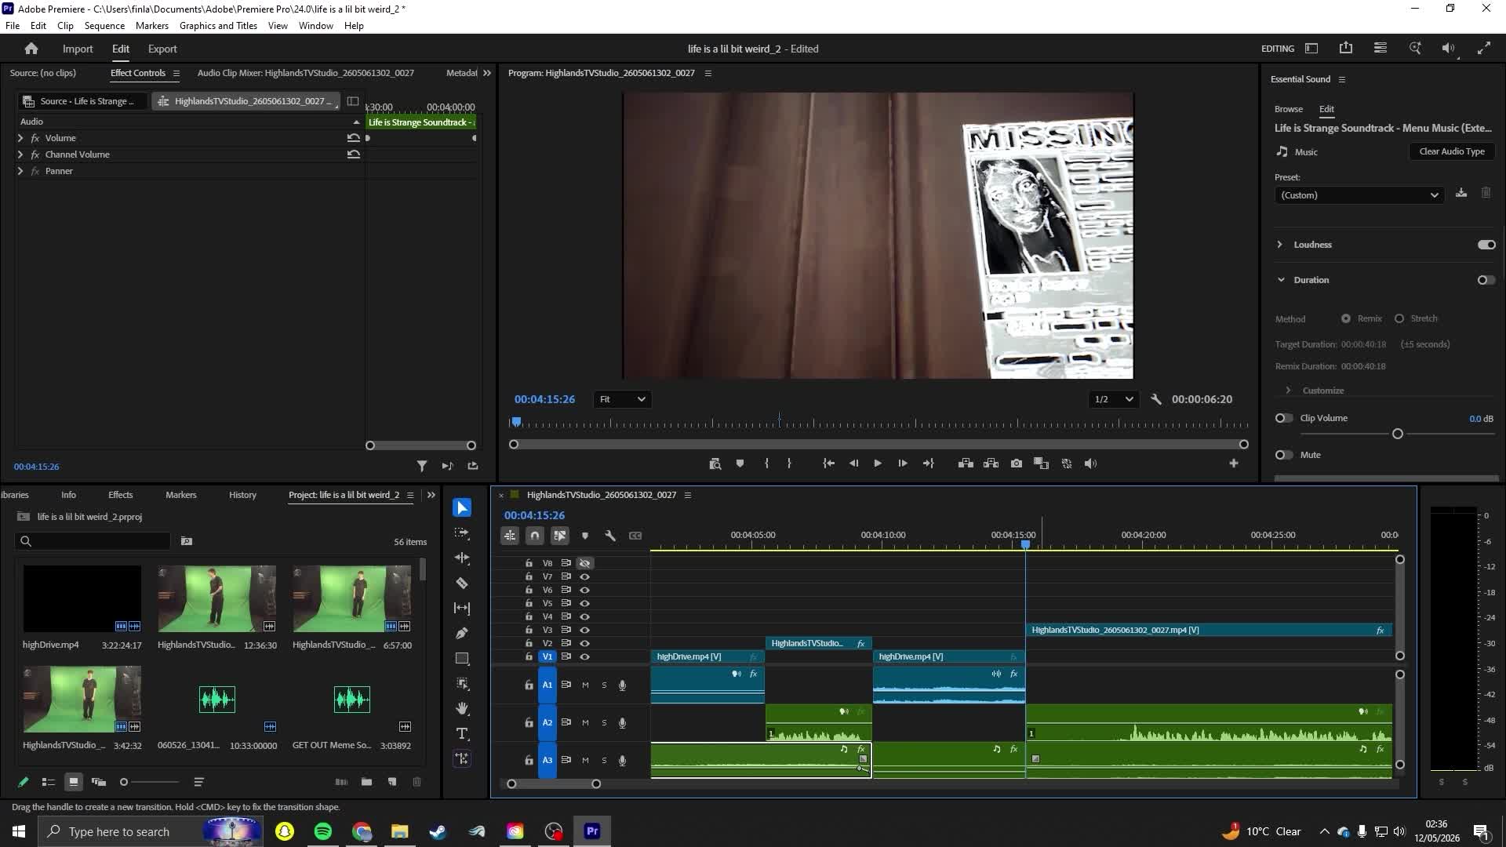This screenshot has width=1506, height=847.
Task: Play the Program monitor
Action: (x=878, y=464)
